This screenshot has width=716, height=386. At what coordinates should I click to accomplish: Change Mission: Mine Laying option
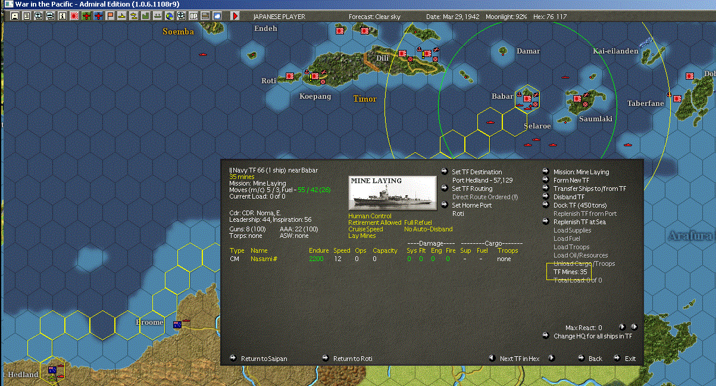click(581, 172)
